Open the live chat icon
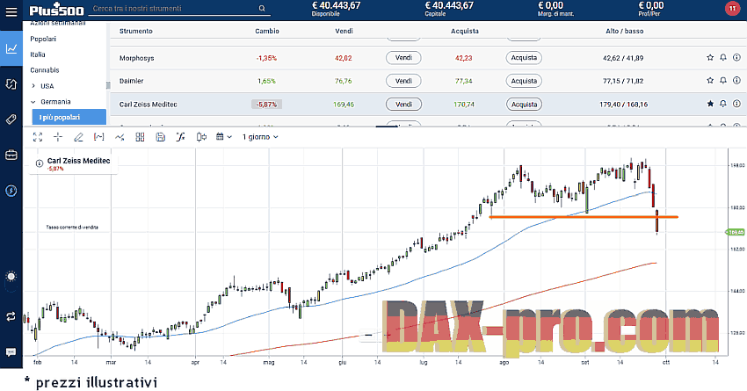This screenshot has height=391, width=747. [x=11, y=352]
